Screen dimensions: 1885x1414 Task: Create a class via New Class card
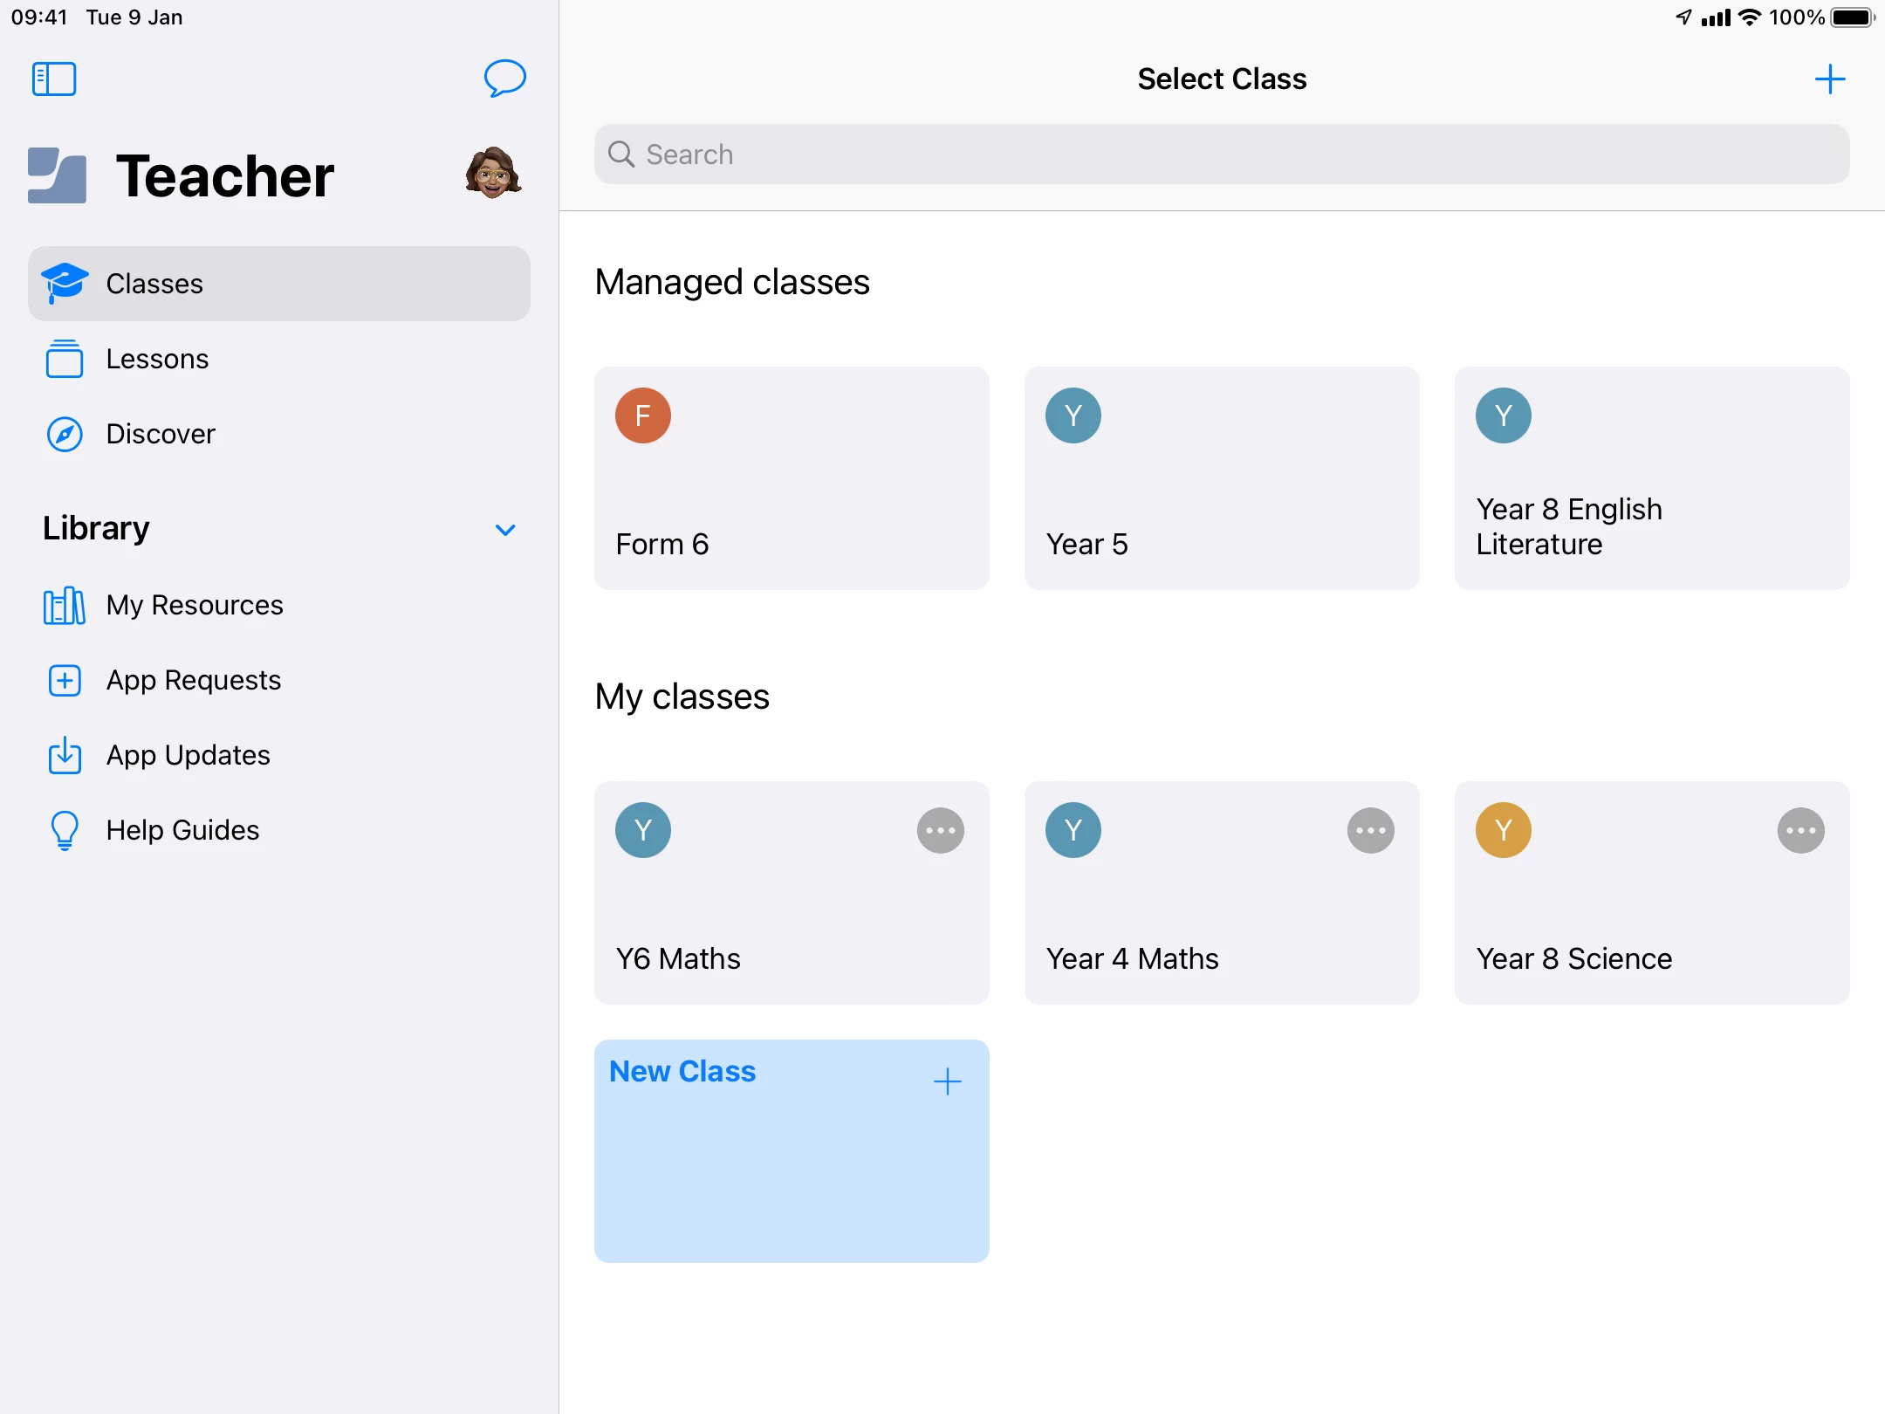[x=792, y=1150]
